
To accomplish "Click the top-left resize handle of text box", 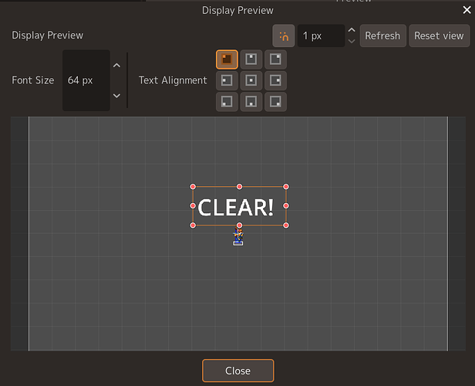I will 193,187.
